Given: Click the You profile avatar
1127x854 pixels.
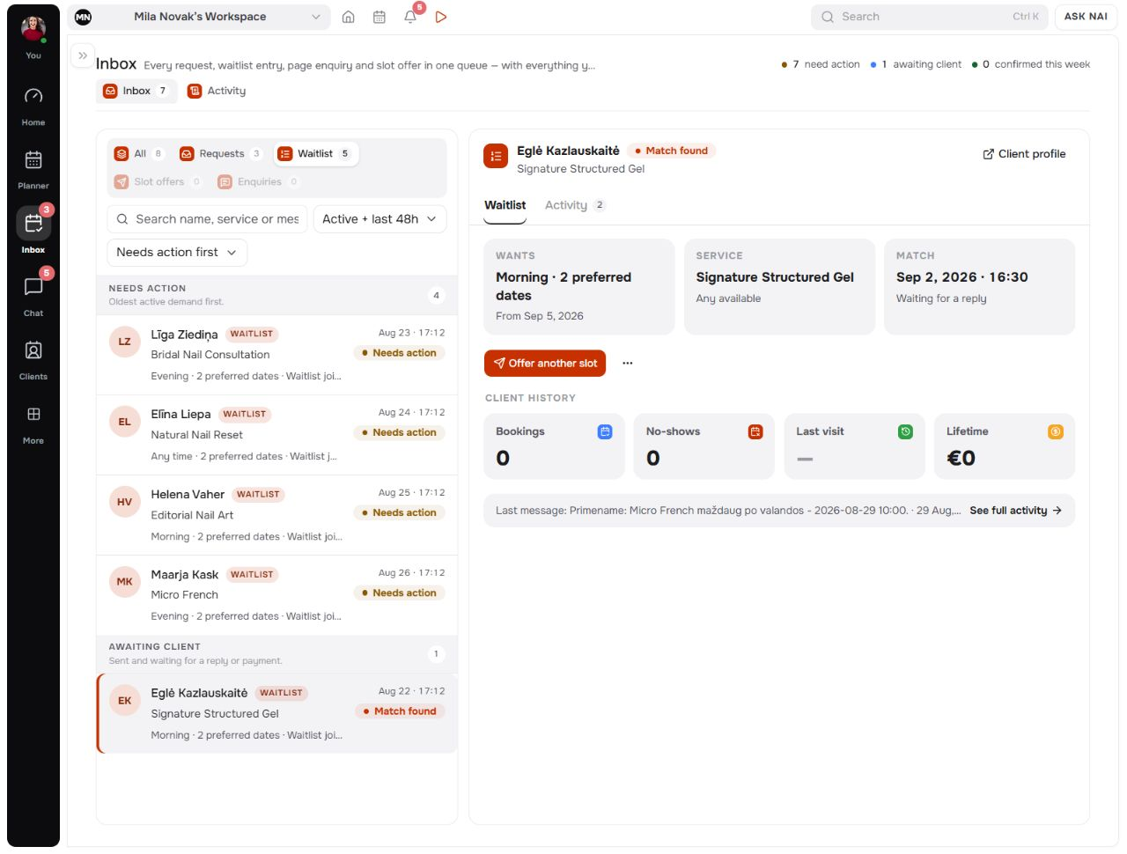Looking at the screenshot, I should point(33,28).
